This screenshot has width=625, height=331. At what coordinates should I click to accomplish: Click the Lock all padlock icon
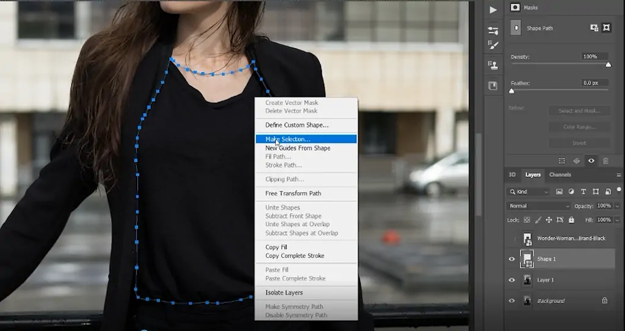[x=571, y=220]
